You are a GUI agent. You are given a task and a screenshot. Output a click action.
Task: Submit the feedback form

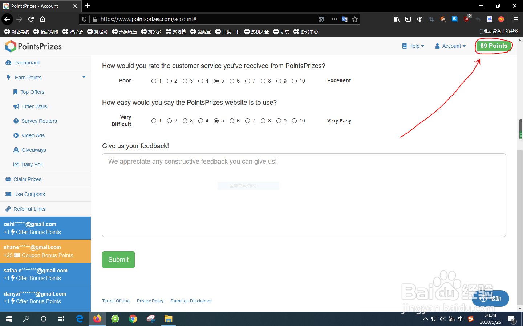118,260
